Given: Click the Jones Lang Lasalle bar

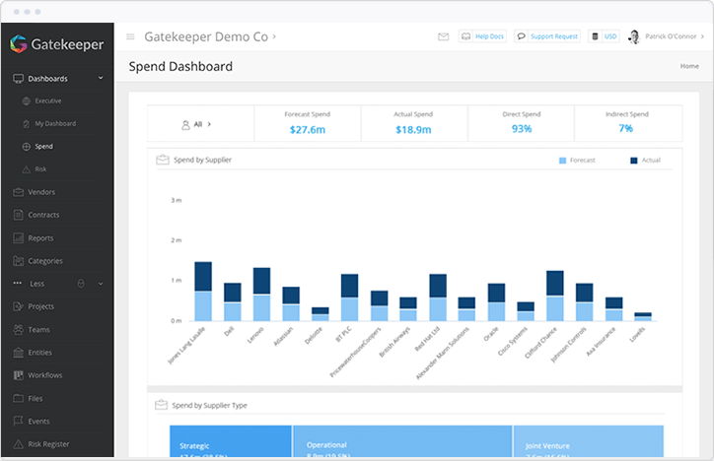Looking at the screenshot, I should click(x=203, y=292).
